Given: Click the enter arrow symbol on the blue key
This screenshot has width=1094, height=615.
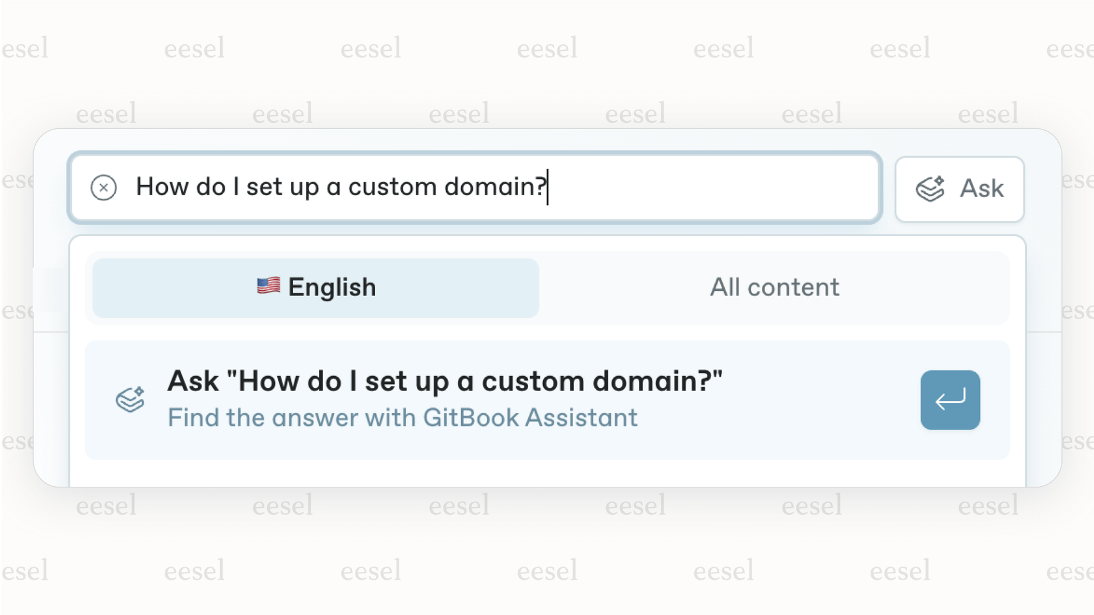Looking at the screenshot, I should pos(949,400).
